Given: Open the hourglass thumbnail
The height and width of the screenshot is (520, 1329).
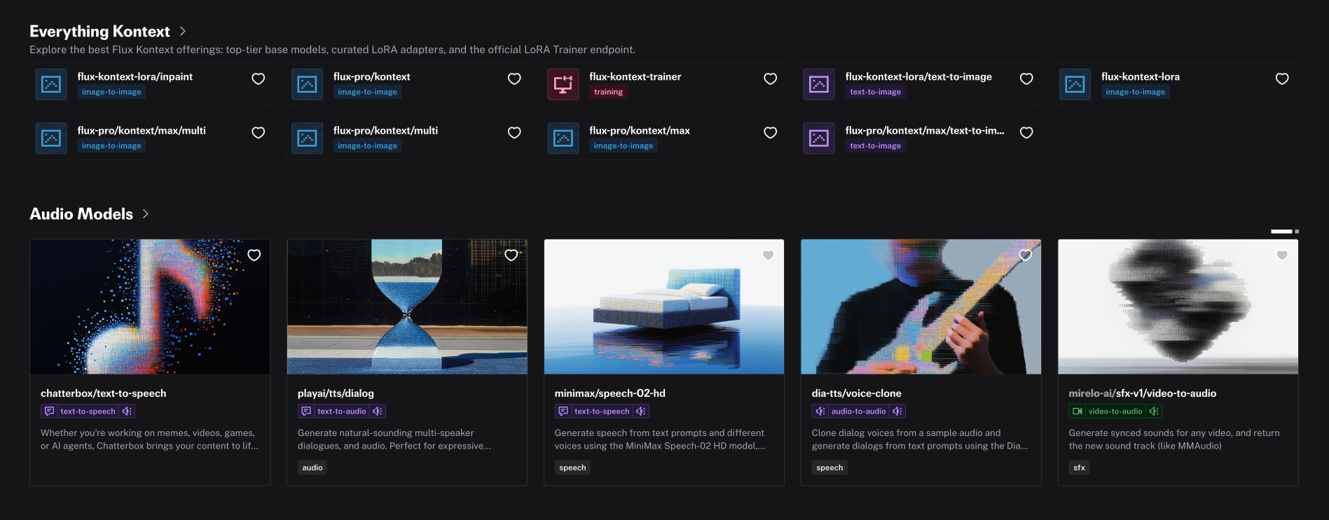Looking at the screenshot, I should click(x=407, y=307).
